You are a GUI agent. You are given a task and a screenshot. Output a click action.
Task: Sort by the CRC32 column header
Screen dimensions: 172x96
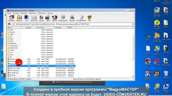pyautogui.click(x=71, y=27)
